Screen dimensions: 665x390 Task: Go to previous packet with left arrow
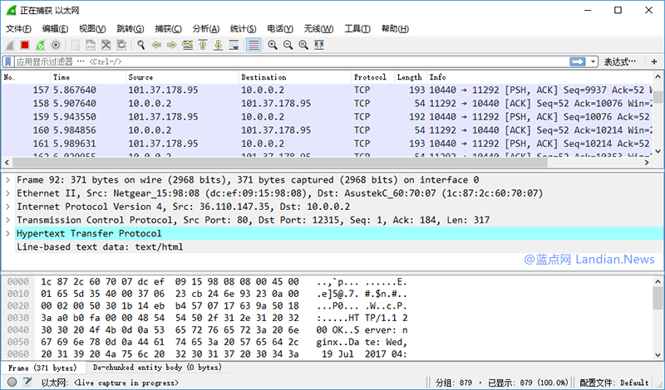156,45
